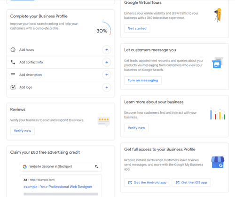Open the example Professional Web Designer ad link
235x197 pixels.
click(58, 187)
